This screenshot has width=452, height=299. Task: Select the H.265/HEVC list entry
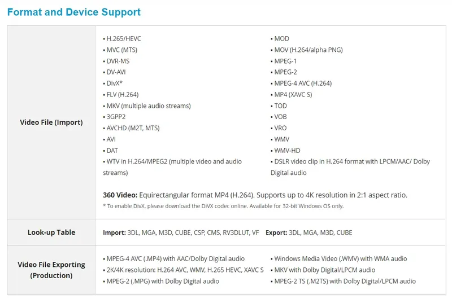(124, 38)
